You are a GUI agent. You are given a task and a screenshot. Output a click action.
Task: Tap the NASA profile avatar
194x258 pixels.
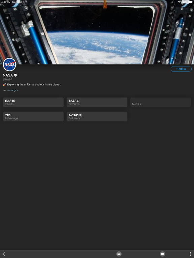[9, 64]
